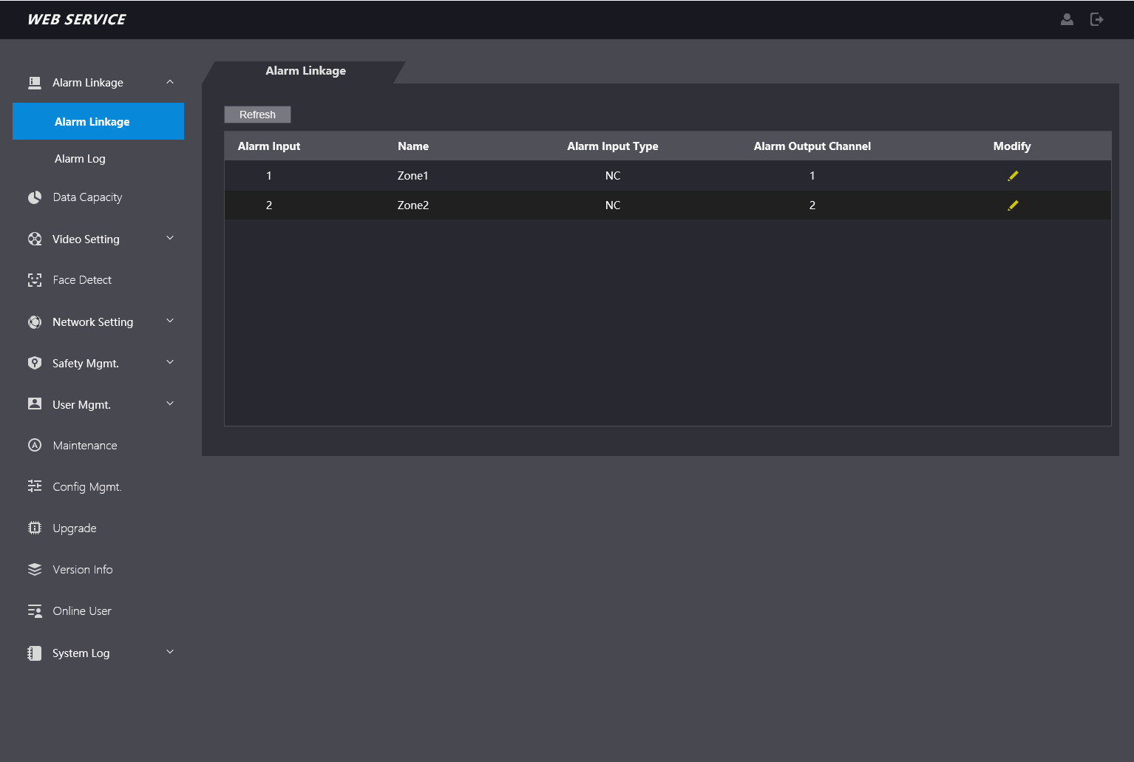Screen dimensions: 1134x762
Task: Click output channel cell in Zone2 row
Action: click(x=812, y=205)
